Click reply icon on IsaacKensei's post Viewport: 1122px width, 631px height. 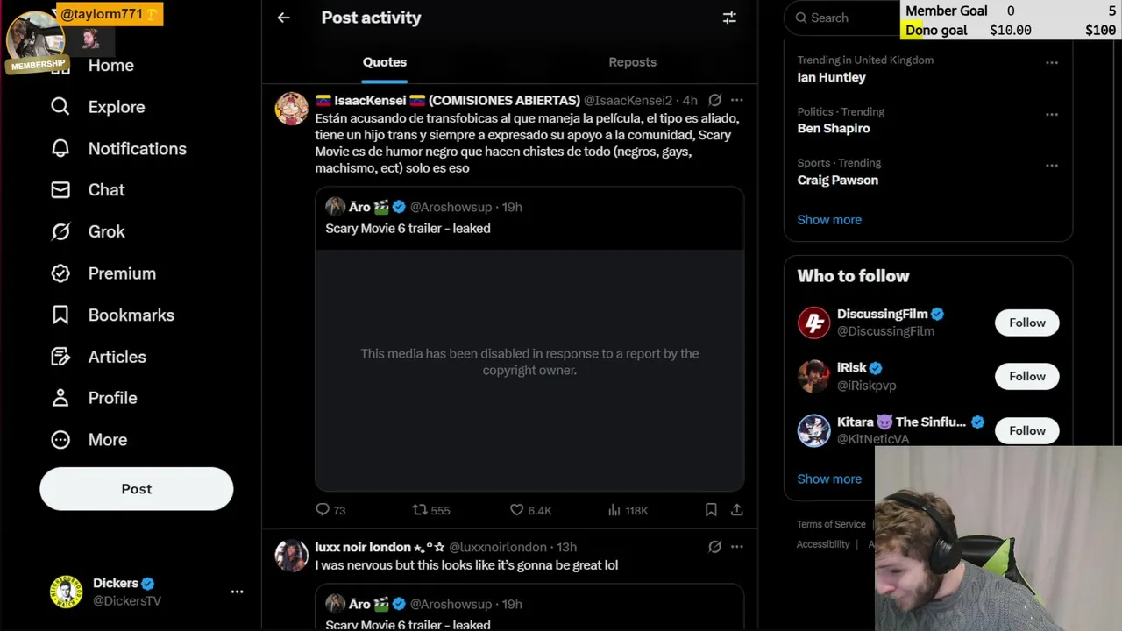pos(323,510)
